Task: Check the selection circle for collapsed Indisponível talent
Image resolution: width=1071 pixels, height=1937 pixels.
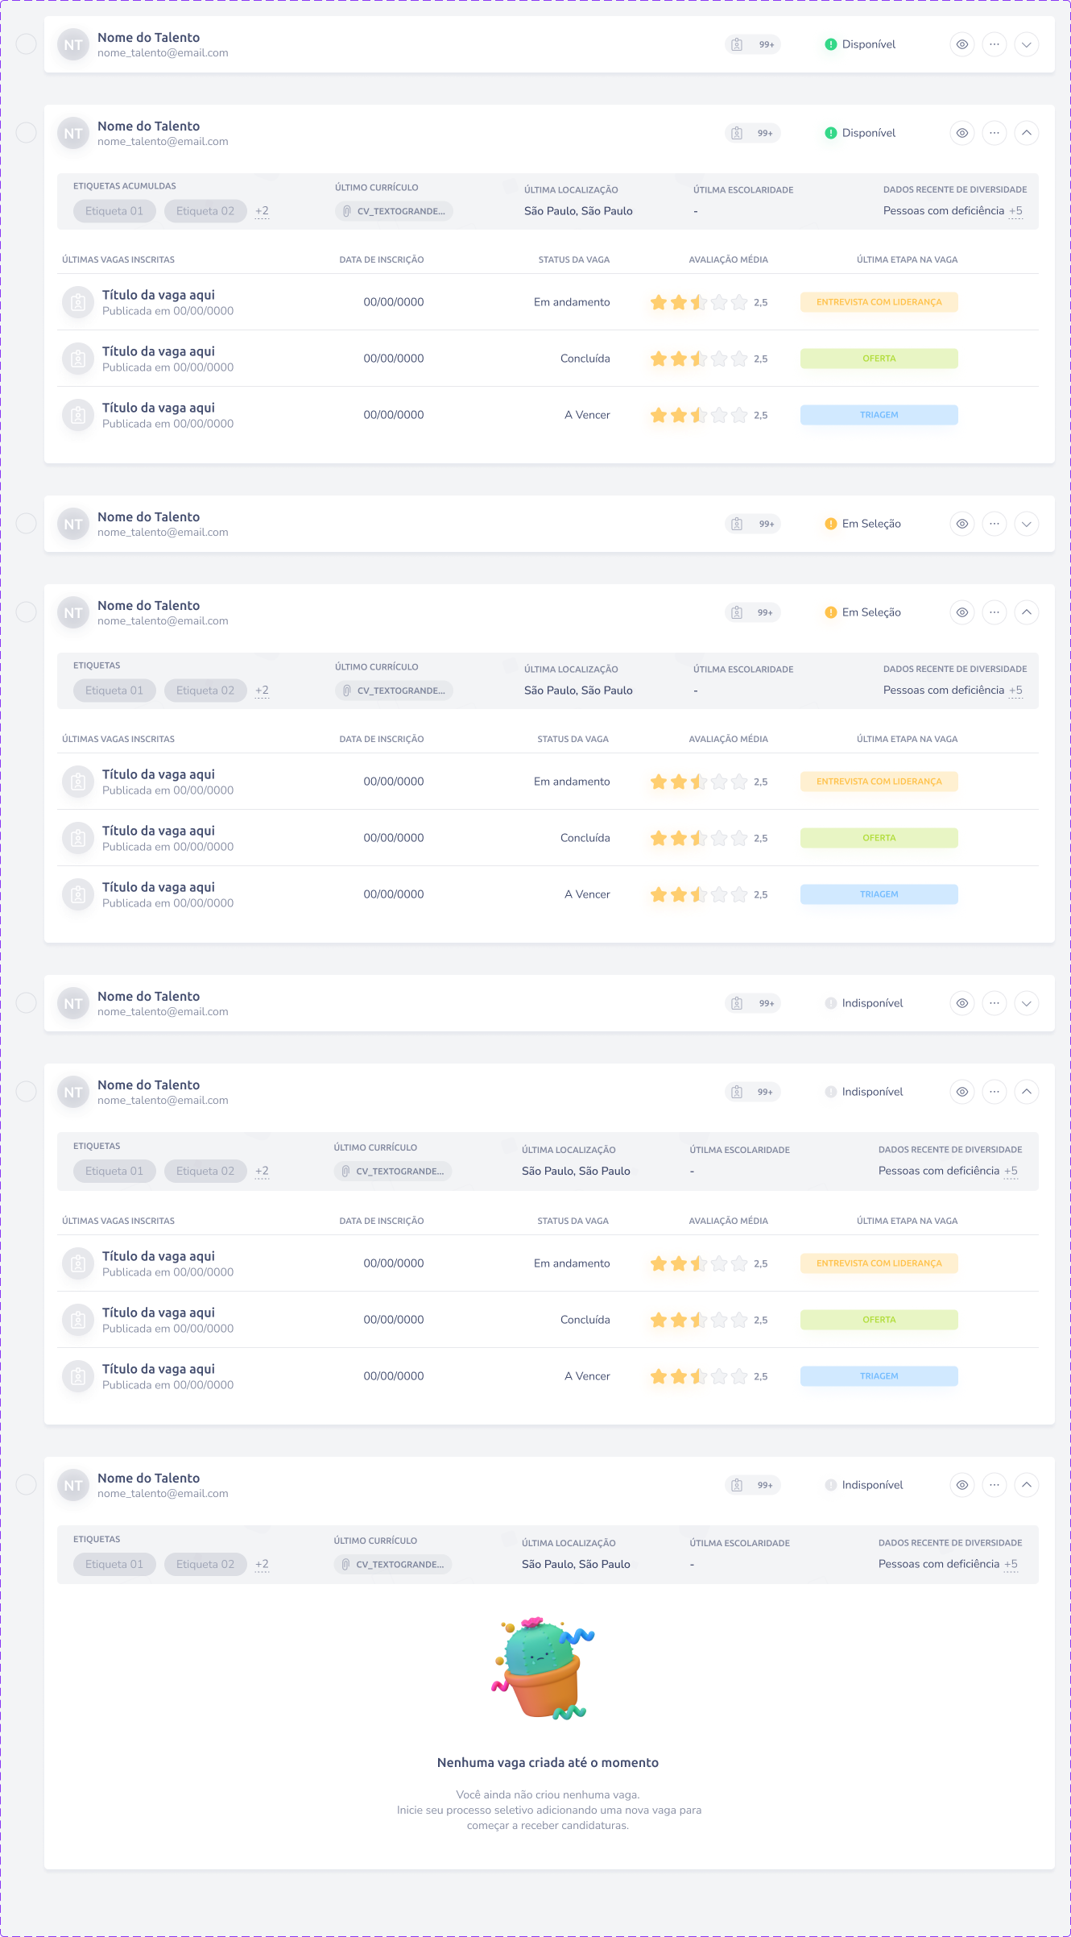Action: coord(27,1003)
